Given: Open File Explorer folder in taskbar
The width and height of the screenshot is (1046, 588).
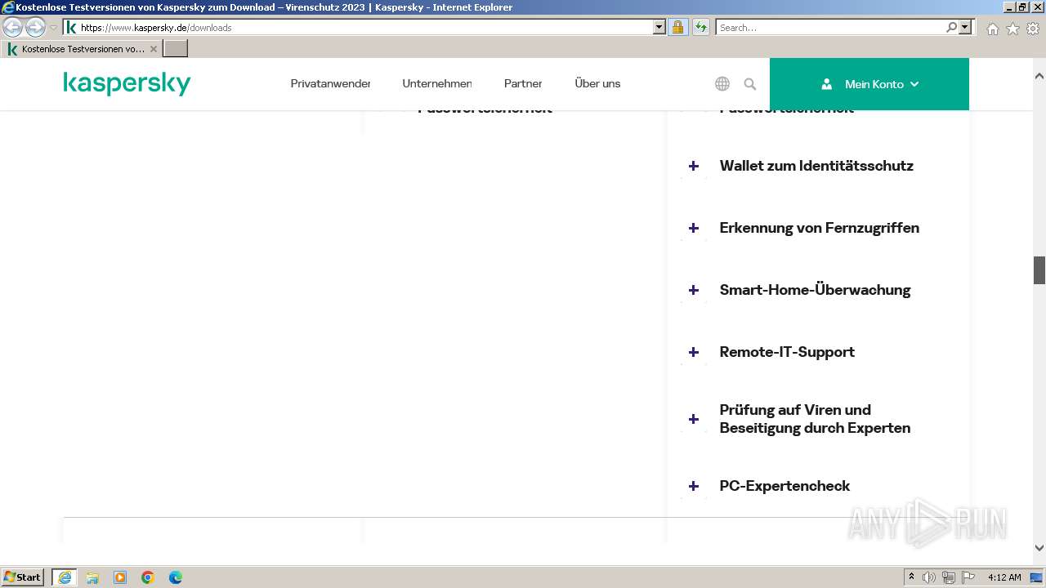Looking at the screenshot, I should click(x=92, y=577).
